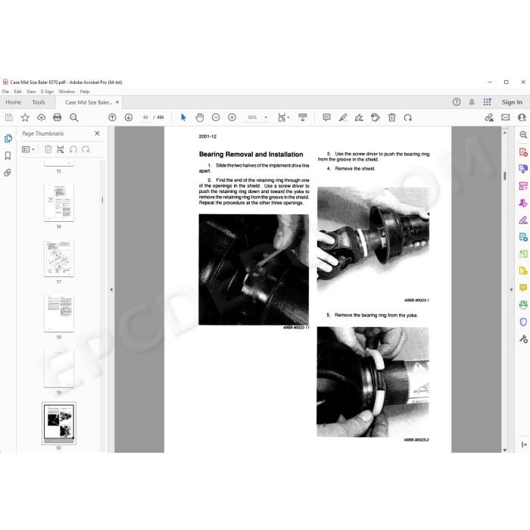The height and width of the screenshot is (530, 530).
Task: Open More Tools wrench in right pane
Action: tap(523, 338)
